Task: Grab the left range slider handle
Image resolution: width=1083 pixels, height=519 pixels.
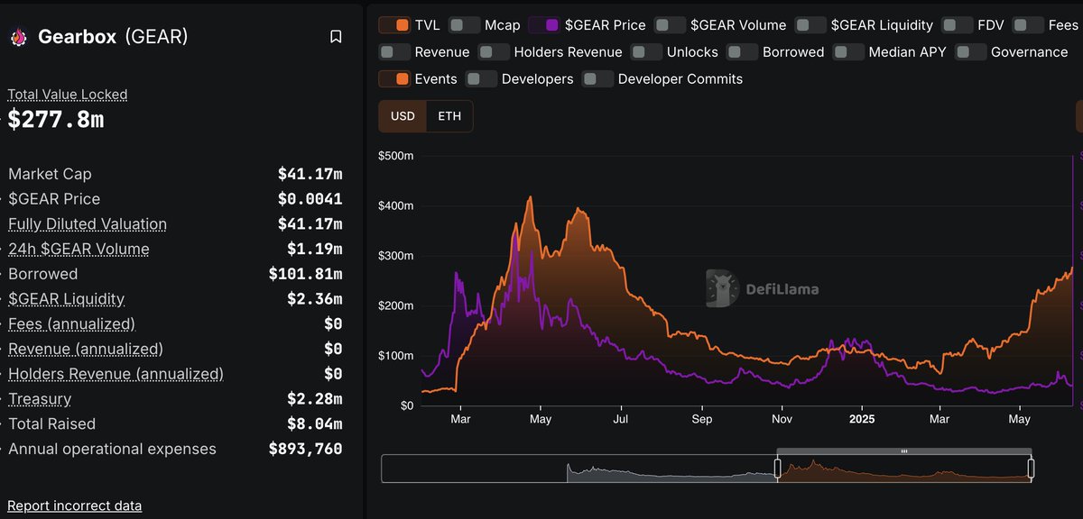Action: point(777,469)
